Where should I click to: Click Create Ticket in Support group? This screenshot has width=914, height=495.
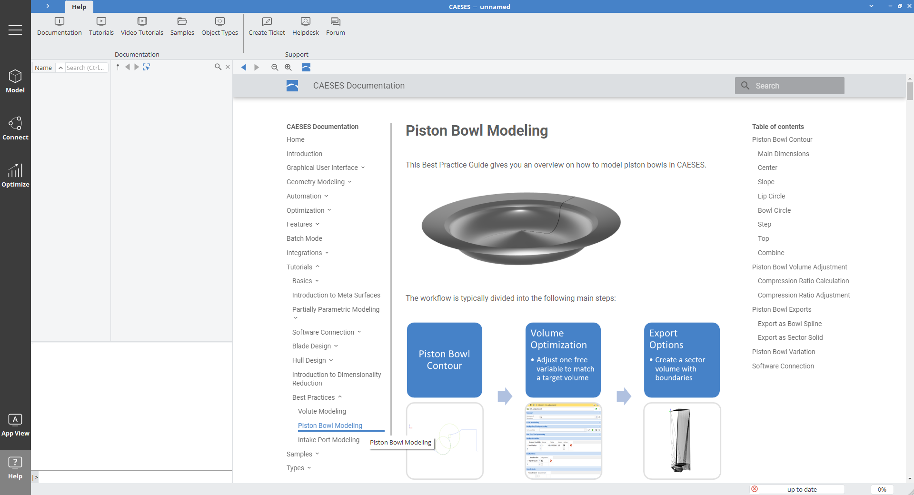coord(267,27)
